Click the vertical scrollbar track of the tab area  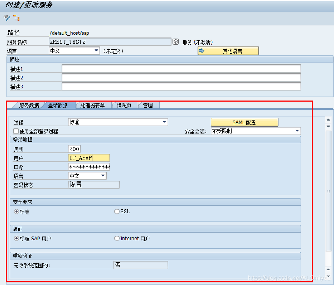(x=328, y=191)
